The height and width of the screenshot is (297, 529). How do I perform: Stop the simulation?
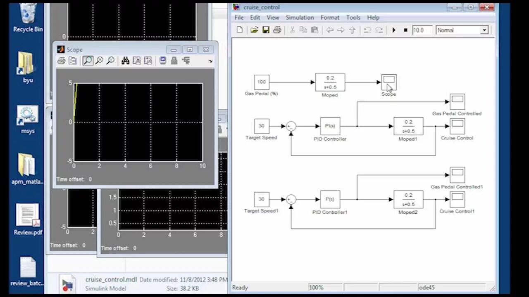click(x=405, y=30)
